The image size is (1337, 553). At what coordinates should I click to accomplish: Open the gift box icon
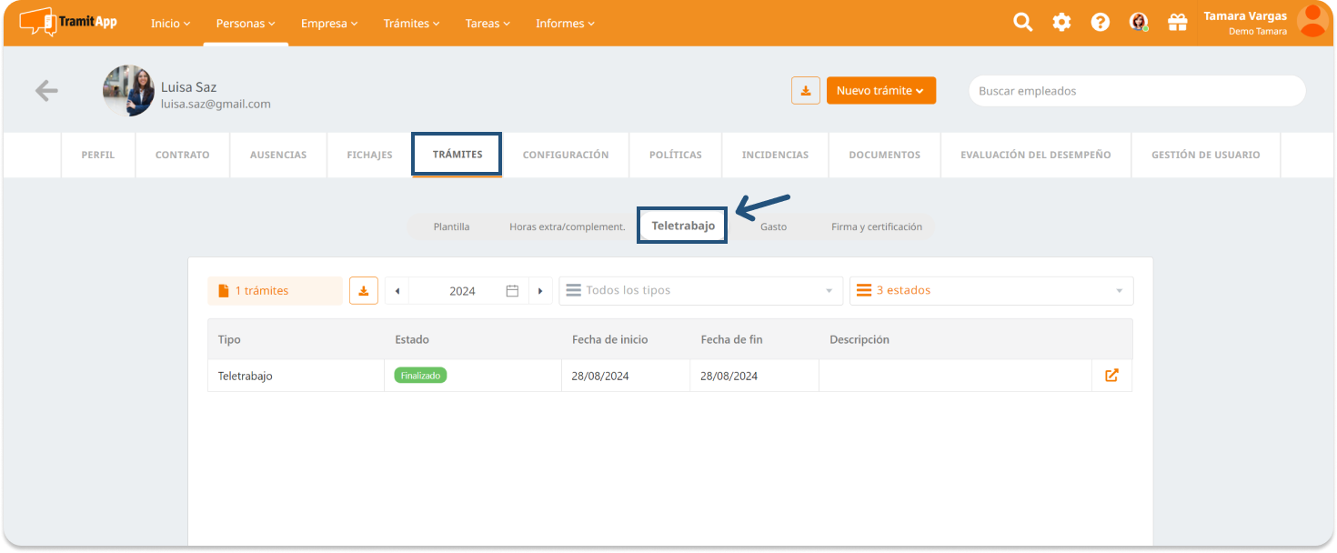[x=1178, y=23]
